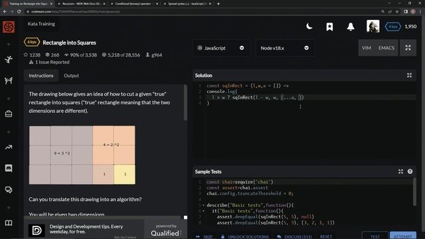Click the 5,218 of 28,556 completions stat

click(121, 55)
